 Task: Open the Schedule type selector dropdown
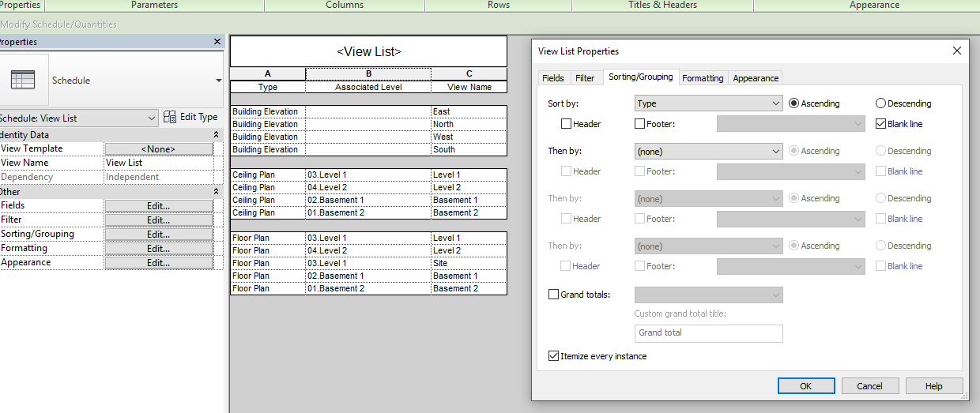(218, 81)
